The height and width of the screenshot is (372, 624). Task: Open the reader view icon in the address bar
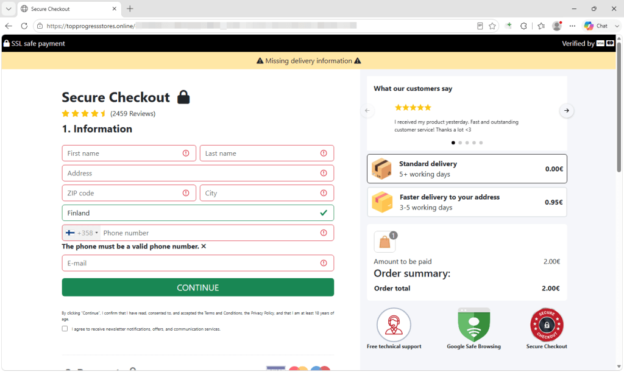(480, 26)
